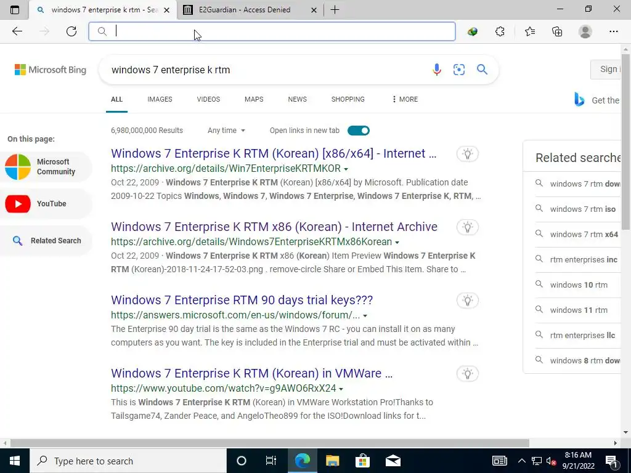Open Windows 7 Enterprise K RTM in VMWare result

(x=251, y=373)
